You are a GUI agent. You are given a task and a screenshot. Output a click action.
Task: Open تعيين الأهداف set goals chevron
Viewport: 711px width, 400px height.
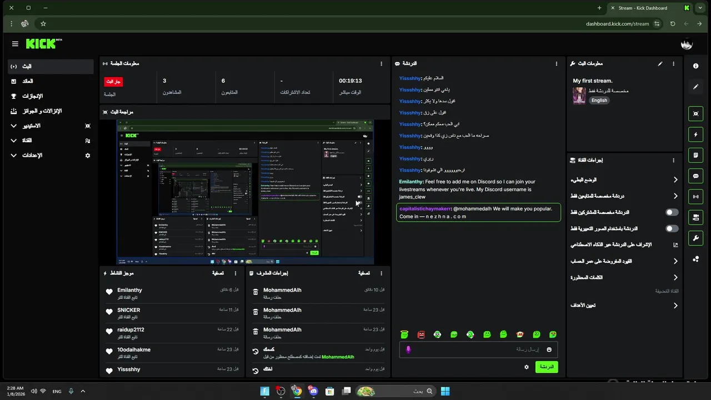click(675, 306)
